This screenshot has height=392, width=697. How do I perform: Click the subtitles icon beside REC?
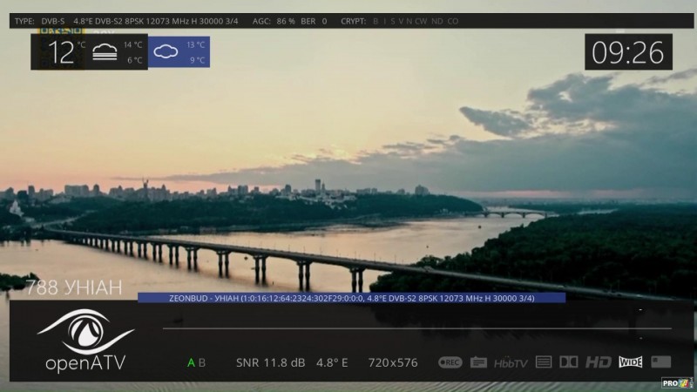pos(478,362)
